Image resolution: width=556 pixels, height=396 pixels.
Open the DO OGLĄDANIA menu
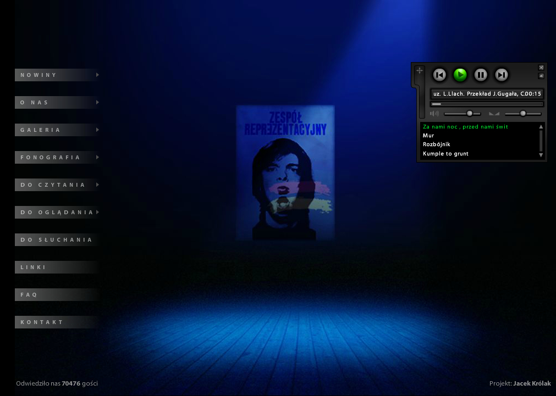click(x=57, y=212)
